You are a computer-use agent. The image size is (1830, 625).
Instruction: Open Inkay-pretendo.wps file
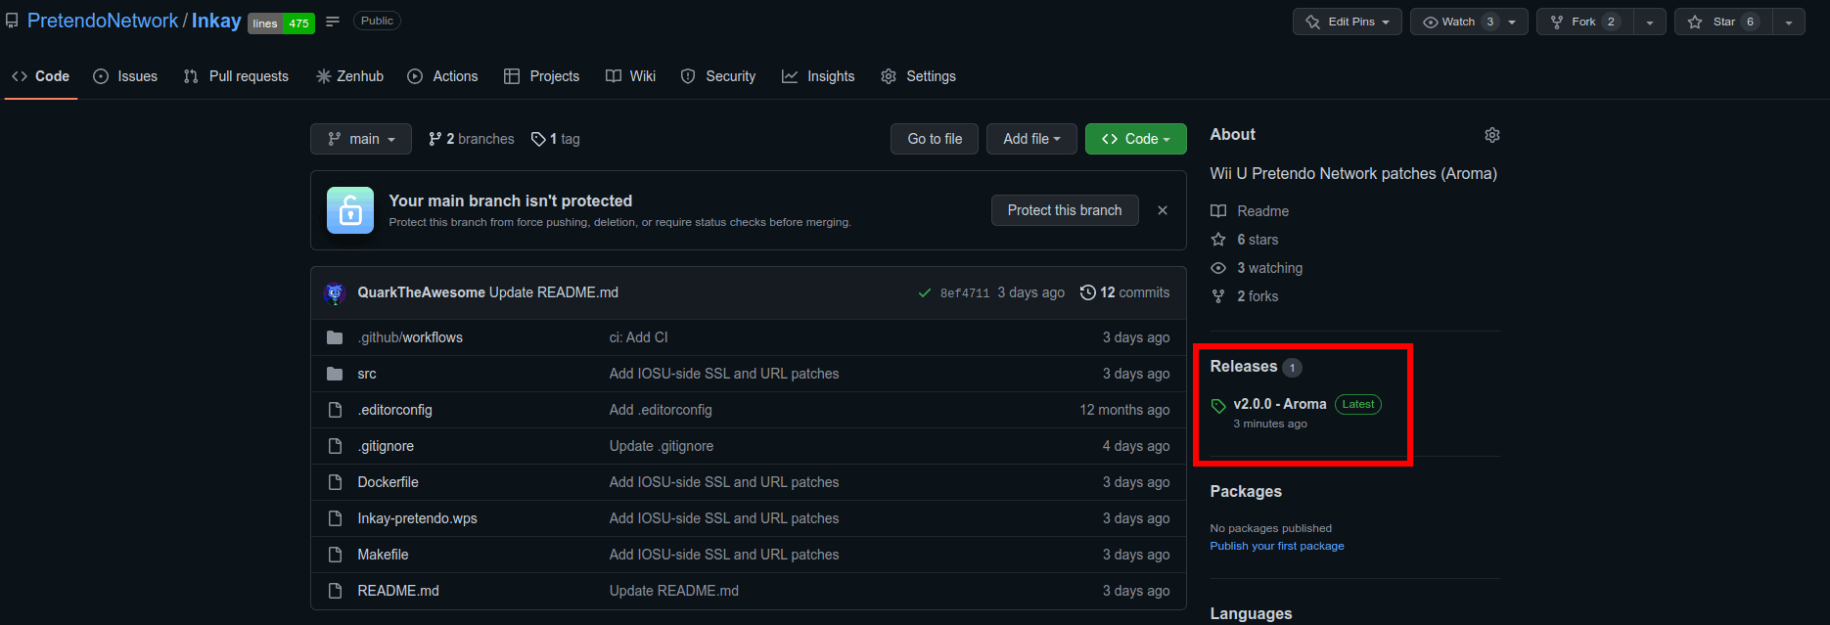pos(417,518)
